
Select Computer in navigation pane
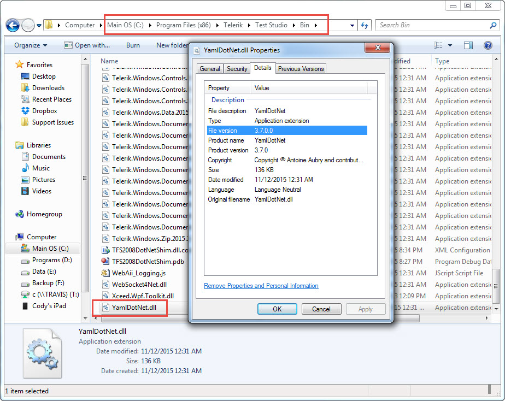coord(41,237)
